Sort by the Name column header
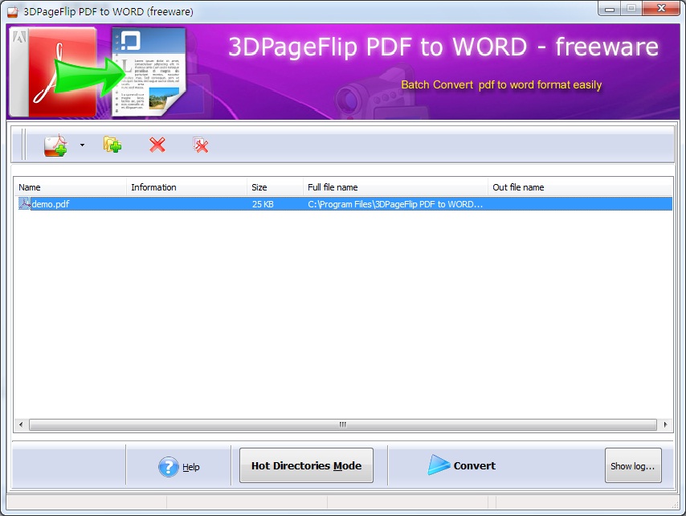The height and width of the screenshot is (516, 686). coord(70,187)
